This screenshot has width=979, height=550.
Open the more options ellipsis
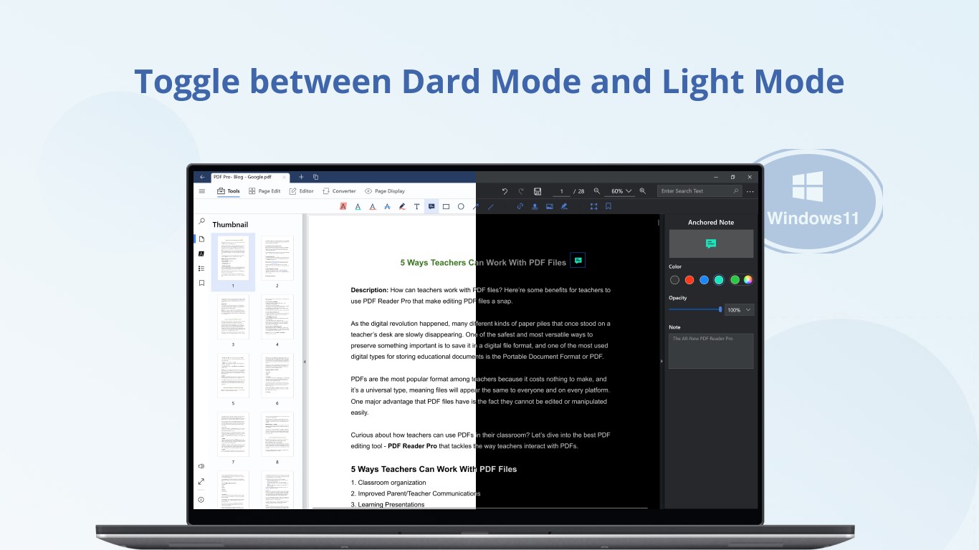point(750,191)
